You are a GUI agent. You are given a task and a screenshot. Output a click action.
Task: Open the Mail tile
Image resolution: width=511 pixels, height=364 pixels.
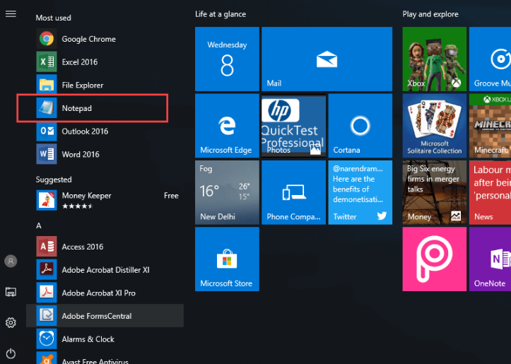click(x=327, y=59)
